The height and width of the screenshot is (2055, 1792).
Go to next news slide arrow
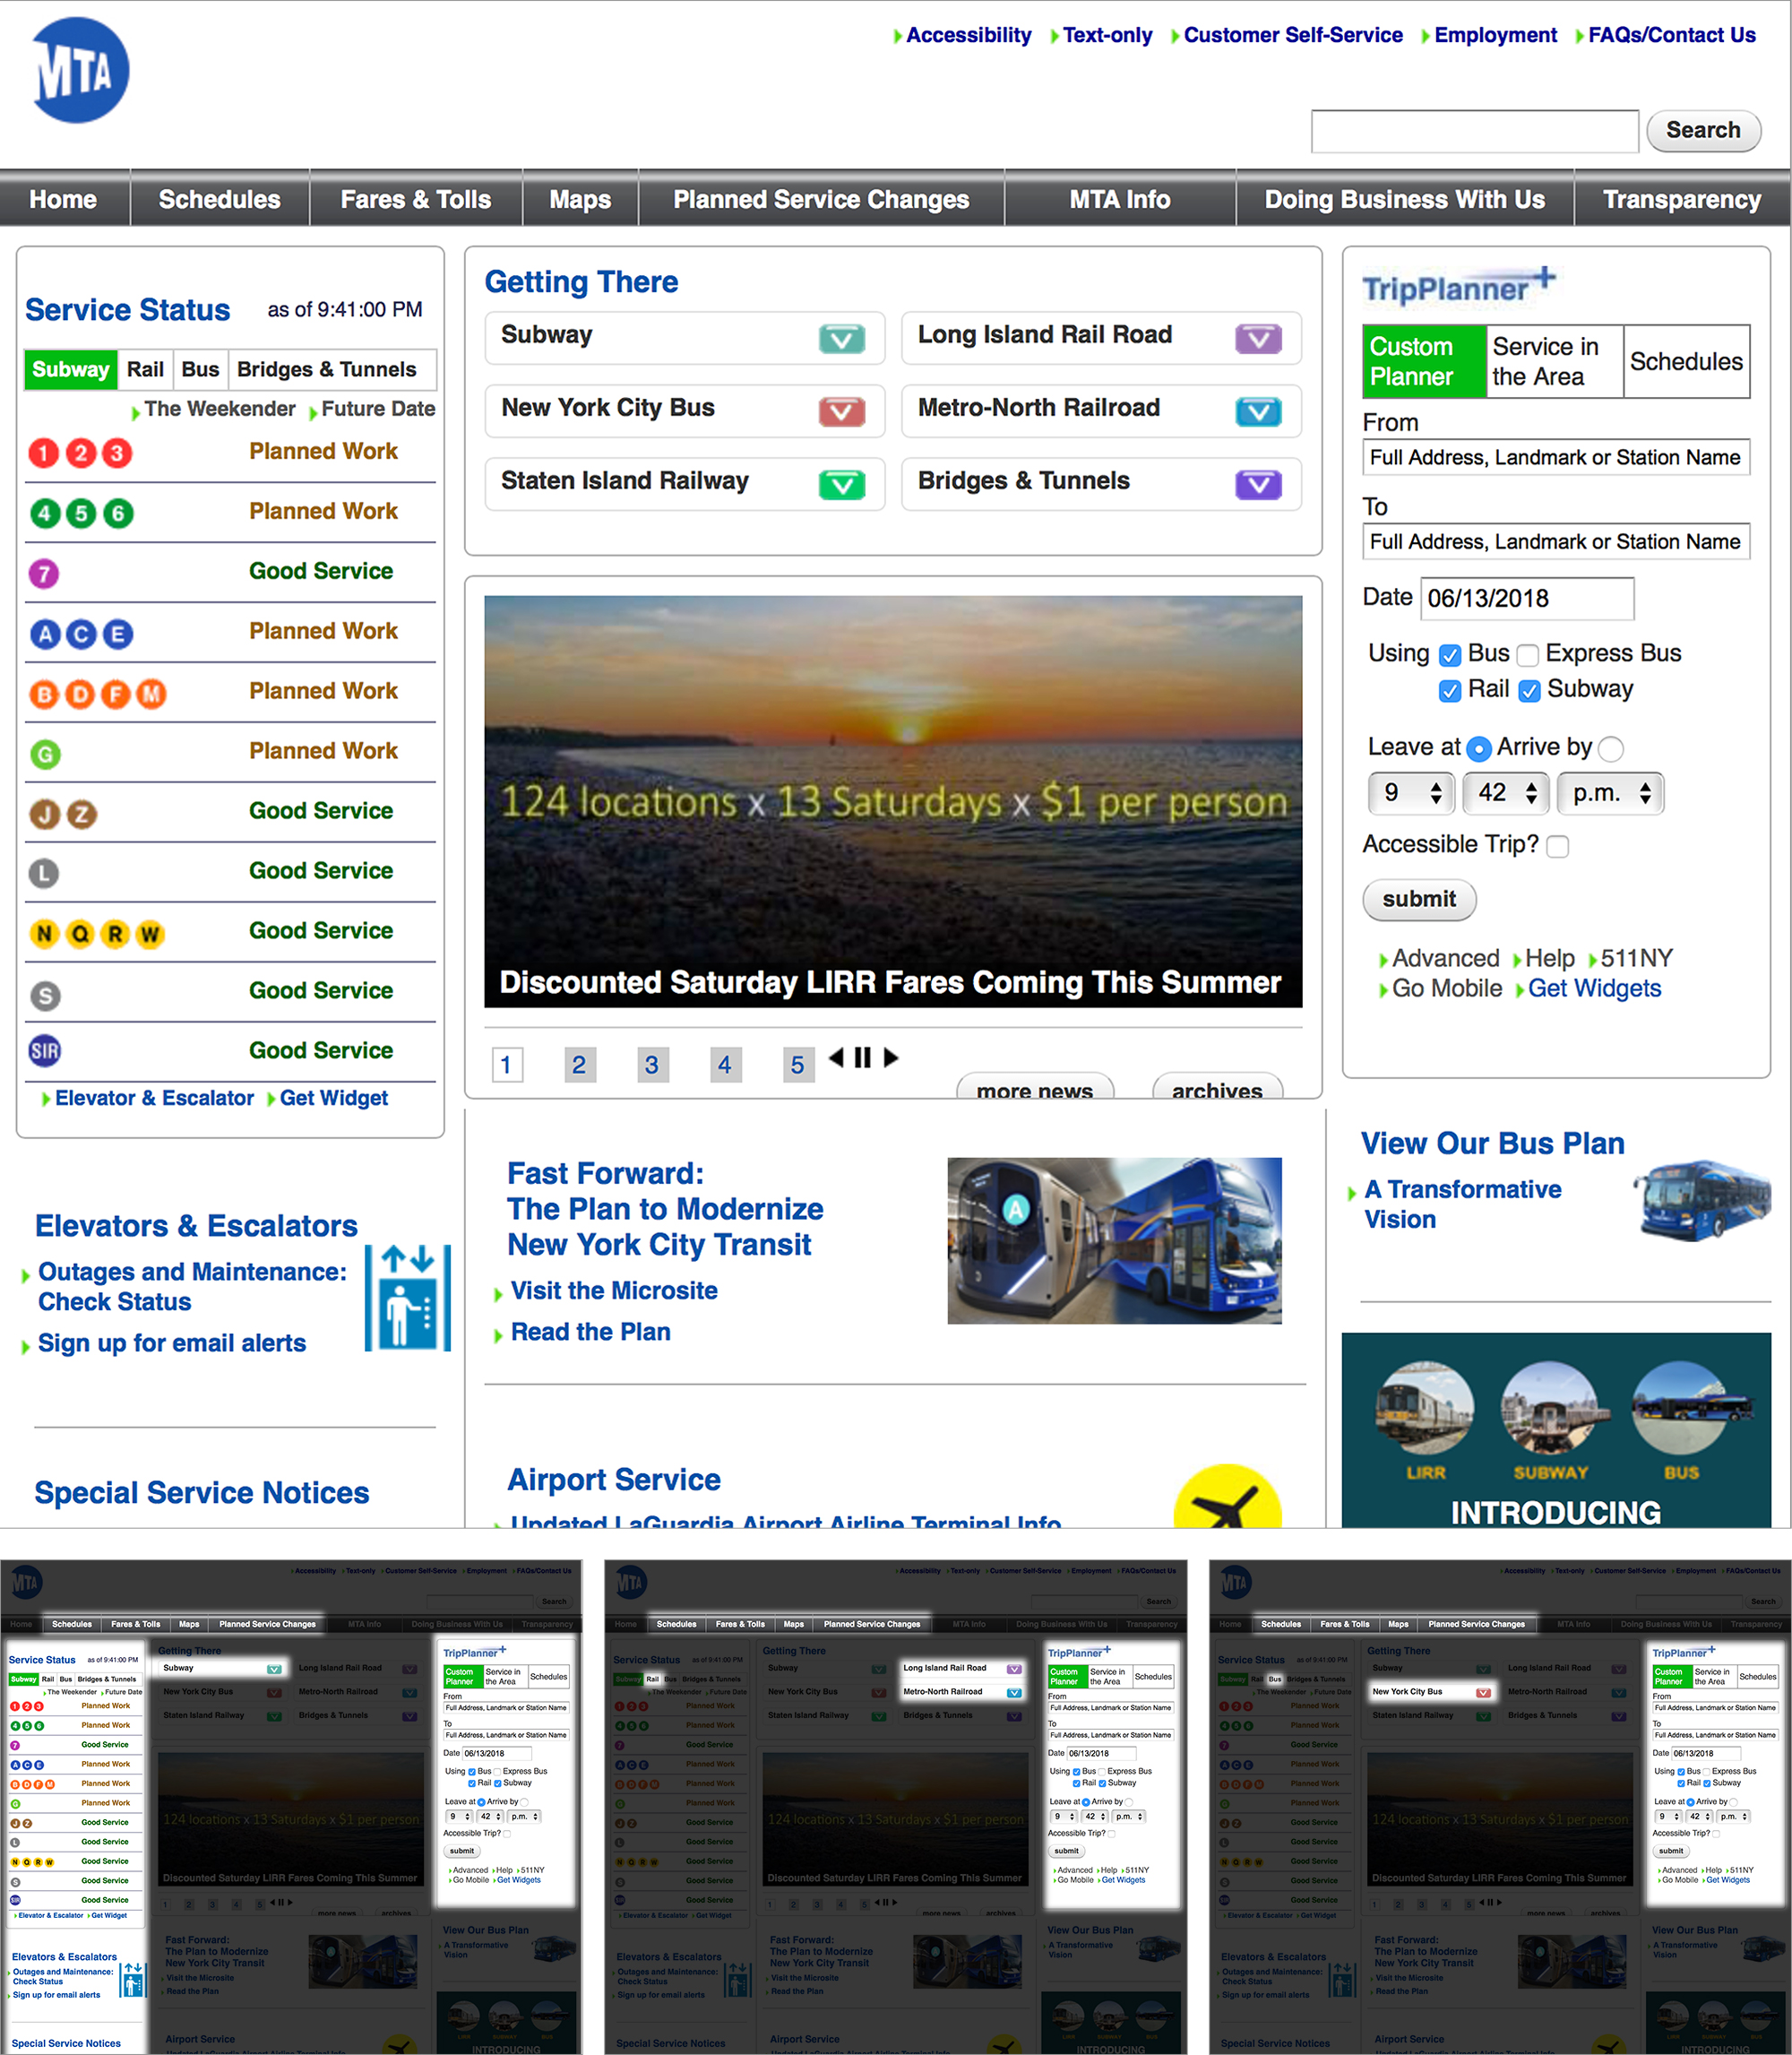(x=891, y=1057)
